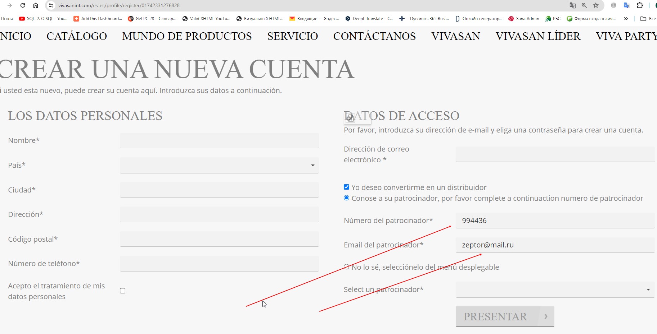Image resolution: width=657 pixels, height=334 pixels.
Task: Reload the page with the refresh icon
Action: pos(23,5)
